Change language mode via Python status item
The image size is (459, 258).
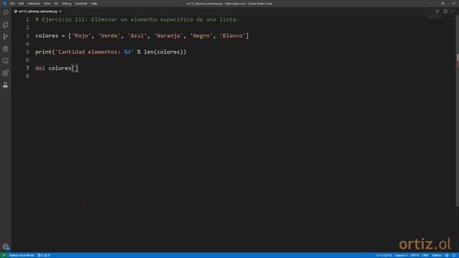coord(437,255)
